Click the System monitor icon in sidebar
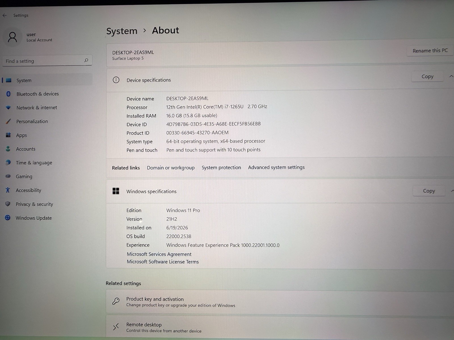The image size is (454, 340). (x=9, y=80)
